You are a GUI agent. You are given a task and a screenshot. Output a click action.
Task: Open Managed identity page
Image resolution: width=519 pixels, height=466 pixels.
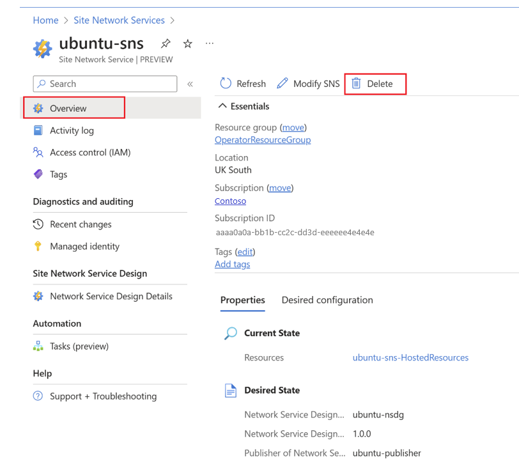(x=84, y=246)
